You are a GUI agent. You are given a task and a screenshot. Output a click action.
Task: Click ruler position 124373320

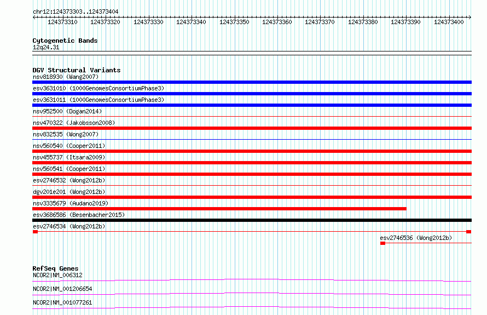click(105, 22)
